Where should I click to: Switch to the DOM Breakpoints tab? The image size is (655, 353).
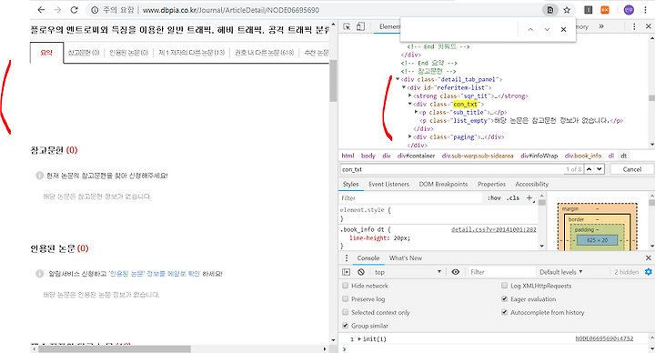coord(443,184)
